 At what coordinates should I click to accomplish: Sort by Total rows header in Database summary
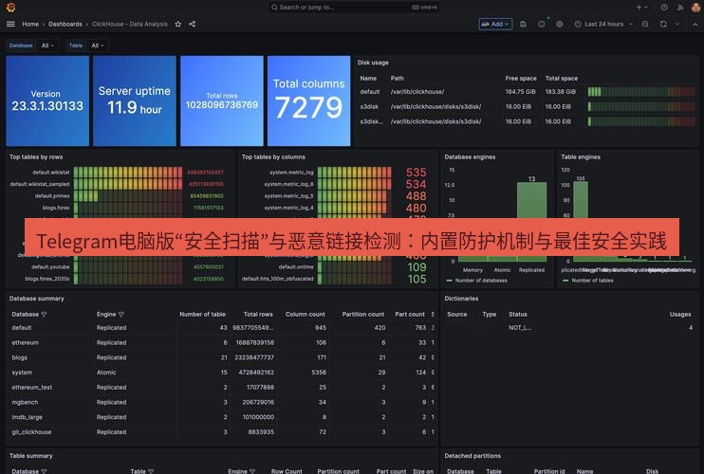[258, 315]
